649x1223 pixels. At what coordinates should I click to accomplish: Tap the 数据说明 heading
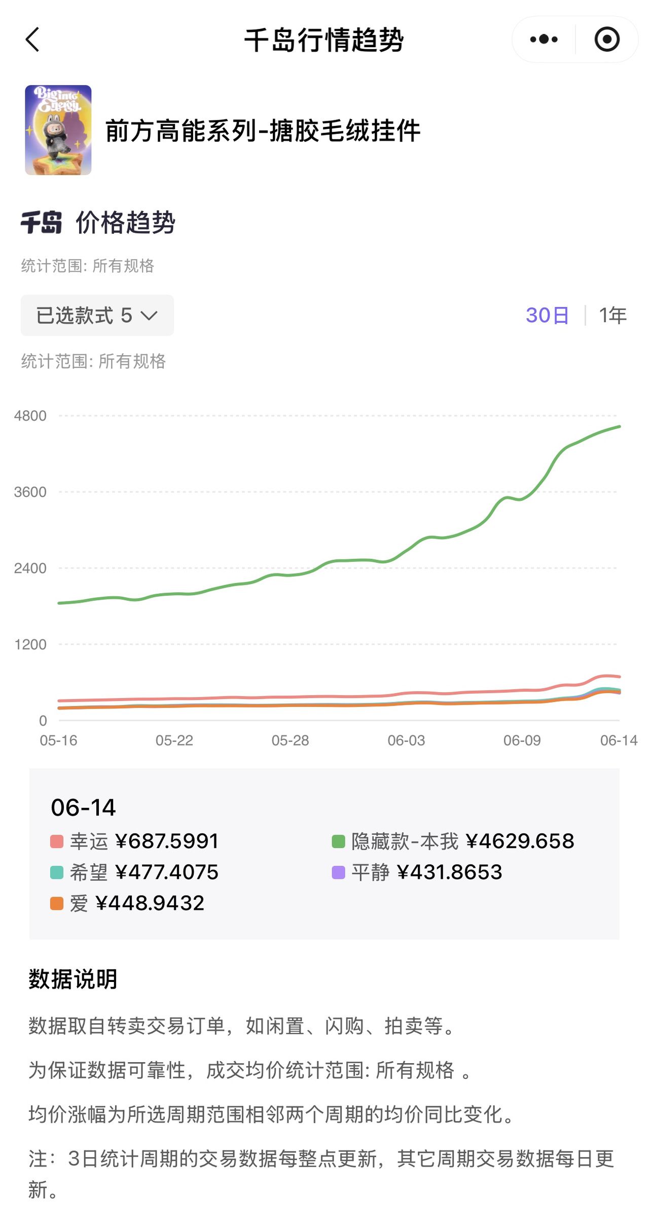73,979
